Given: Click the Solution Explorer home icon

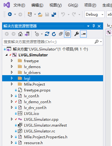Looking at the screenshot, I should point(20,34).
